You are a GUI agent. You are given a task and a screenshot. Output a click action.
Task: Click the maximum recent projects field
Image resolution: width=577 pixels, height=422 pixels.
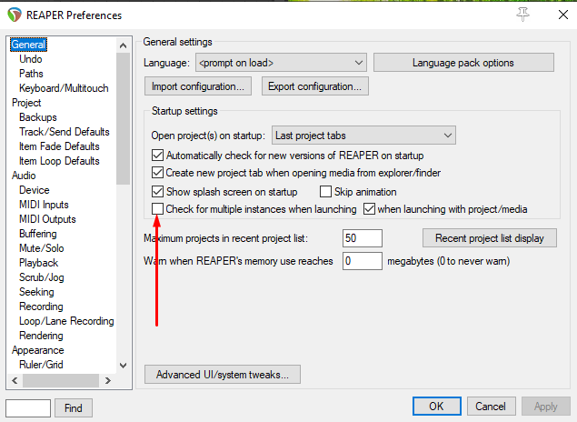click(x=362, y=238)
